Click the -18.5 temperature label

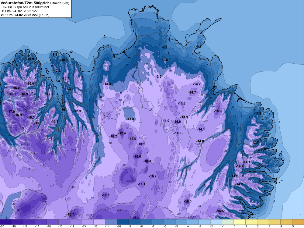coord(188,201)
